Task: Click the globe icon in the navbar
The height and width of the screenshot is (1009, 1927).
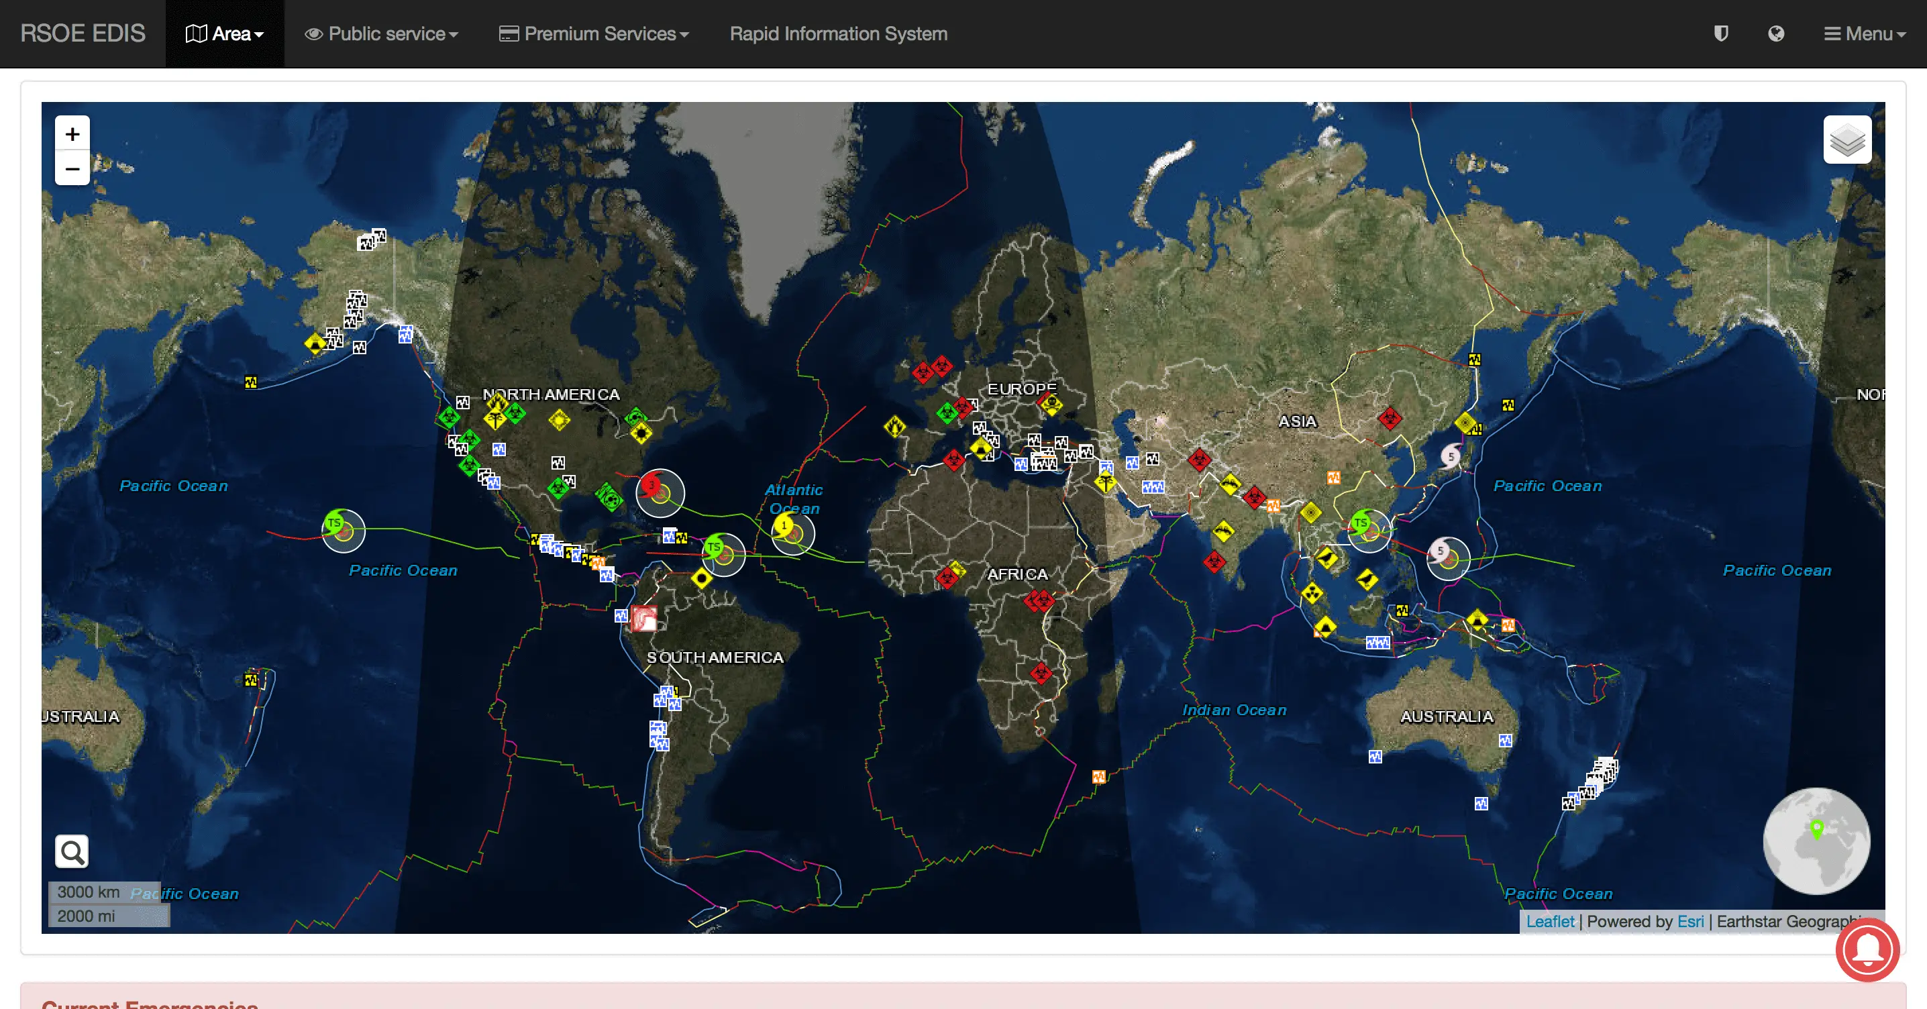Action: [1776, 34]
